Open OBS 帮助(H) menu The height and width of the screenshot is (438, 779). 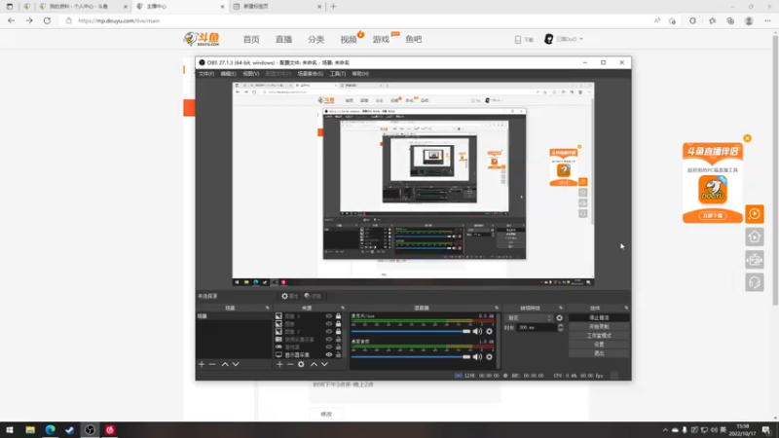pyautogui.click(x=360, y=74)
